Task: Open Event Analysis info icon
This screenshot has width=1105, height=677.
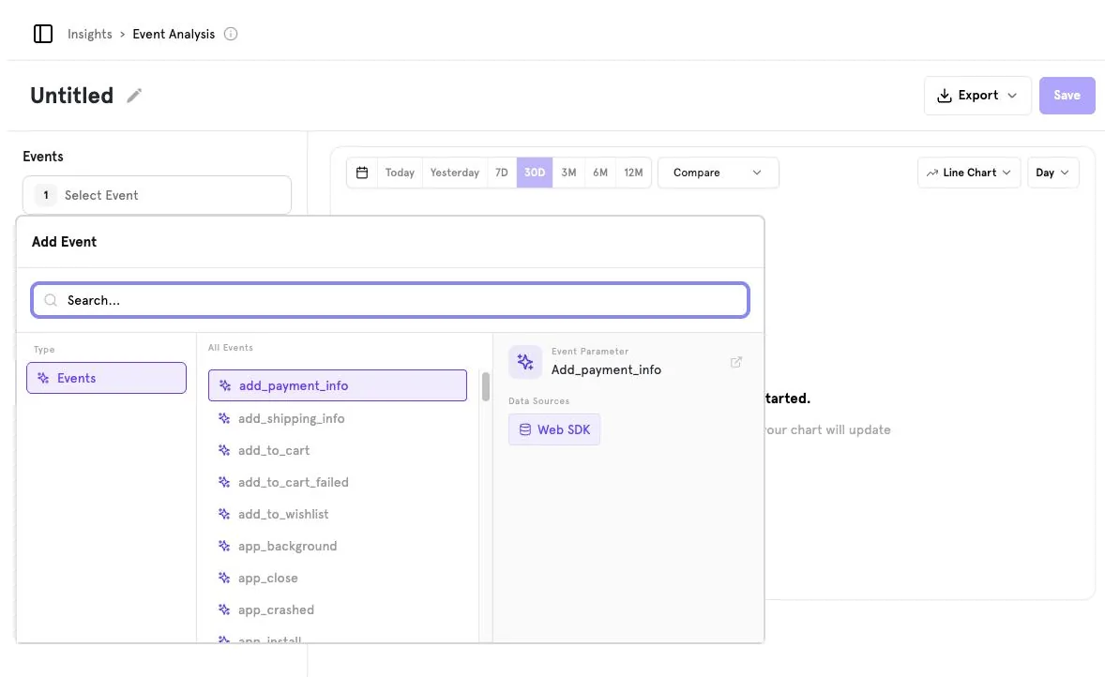Action: pos(231,34)
